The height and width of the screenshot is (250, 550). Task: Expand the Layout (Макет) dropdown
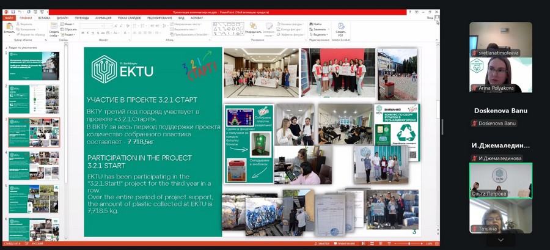[69, 24]
